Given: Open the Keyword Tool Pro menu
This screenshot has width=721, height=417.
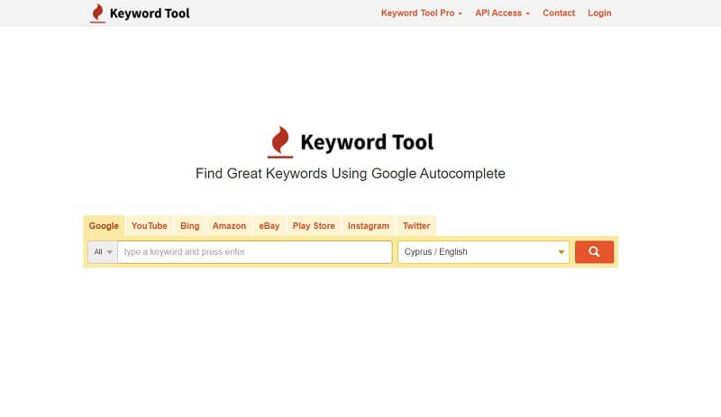Looking at the screenshot, I should pyautogui.click(x=421, y=14).
